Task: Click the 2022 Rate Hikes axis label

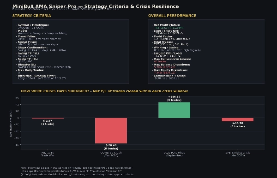Action: click(174, 154)
